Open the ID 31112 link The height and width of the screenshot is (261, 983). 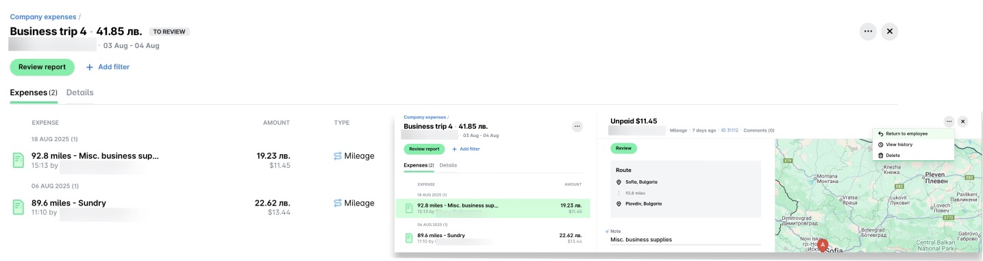tap(729, 130)
